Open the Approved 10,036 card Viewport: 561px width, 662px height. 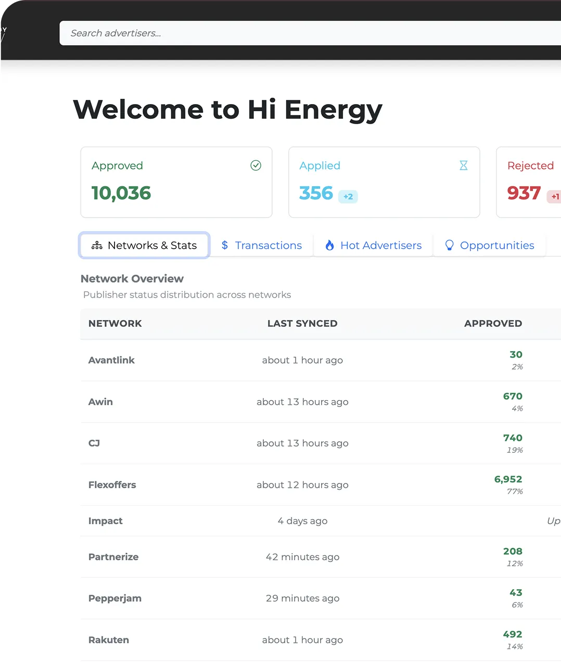[176, 182]
